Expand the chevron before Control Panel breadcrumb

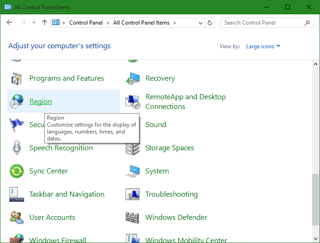click(x=64, y=23)
